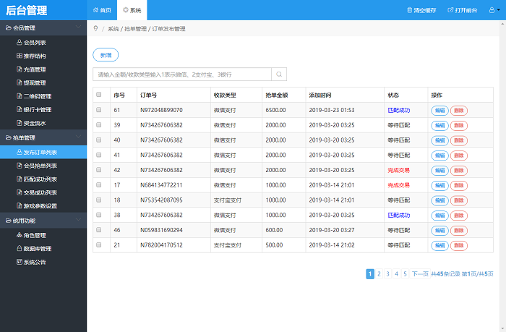This screenshot has width=506, height=332.
Task: Edit order row 18
Action: [439, 200]
